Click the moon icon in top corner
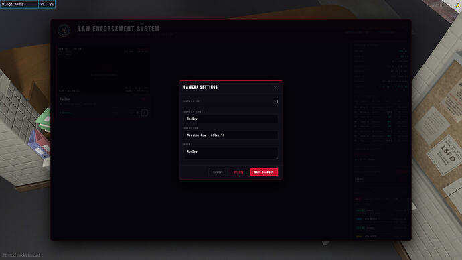The width and height of the screenshot is (462, 260). click(457, 5)
